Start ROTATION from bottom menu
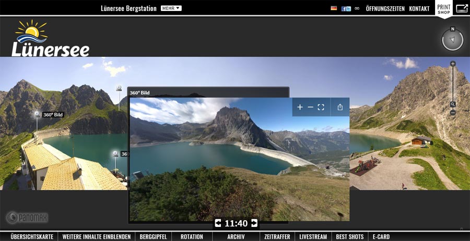This screenshot has width=470, height=241. [192, 236]
